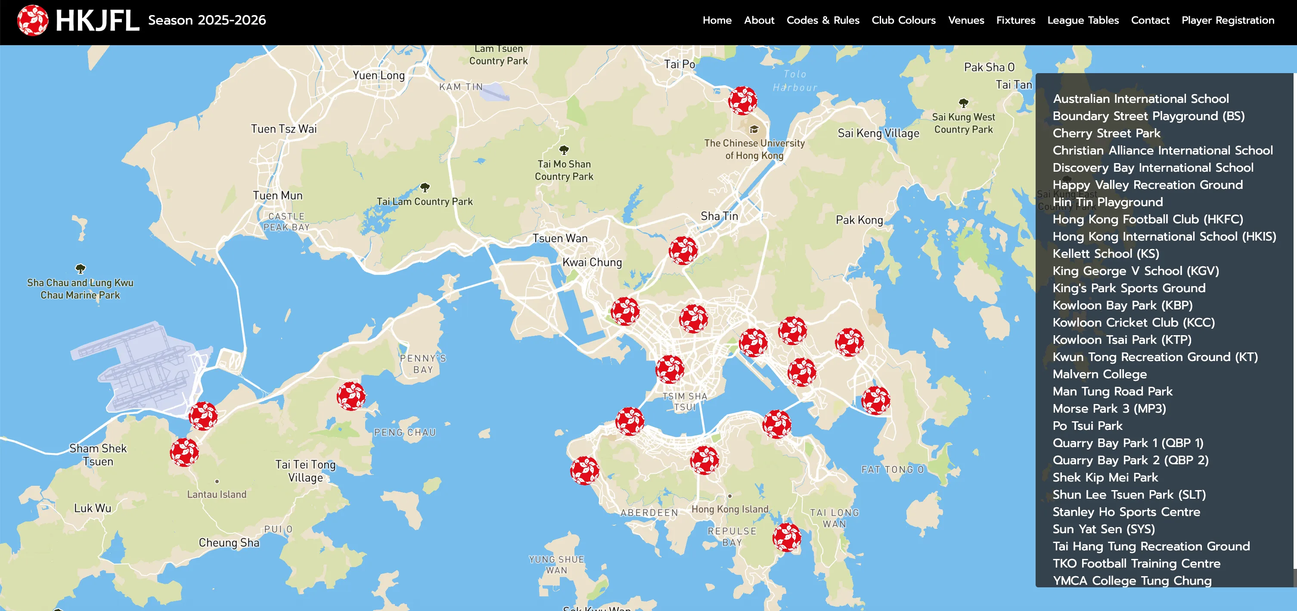
Task: Select TKO Football Training Centre
Action: 1136,563
